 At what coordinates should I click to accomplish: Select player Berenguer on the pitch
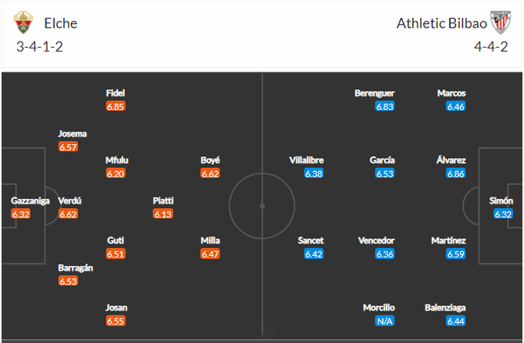coord(375,93)
